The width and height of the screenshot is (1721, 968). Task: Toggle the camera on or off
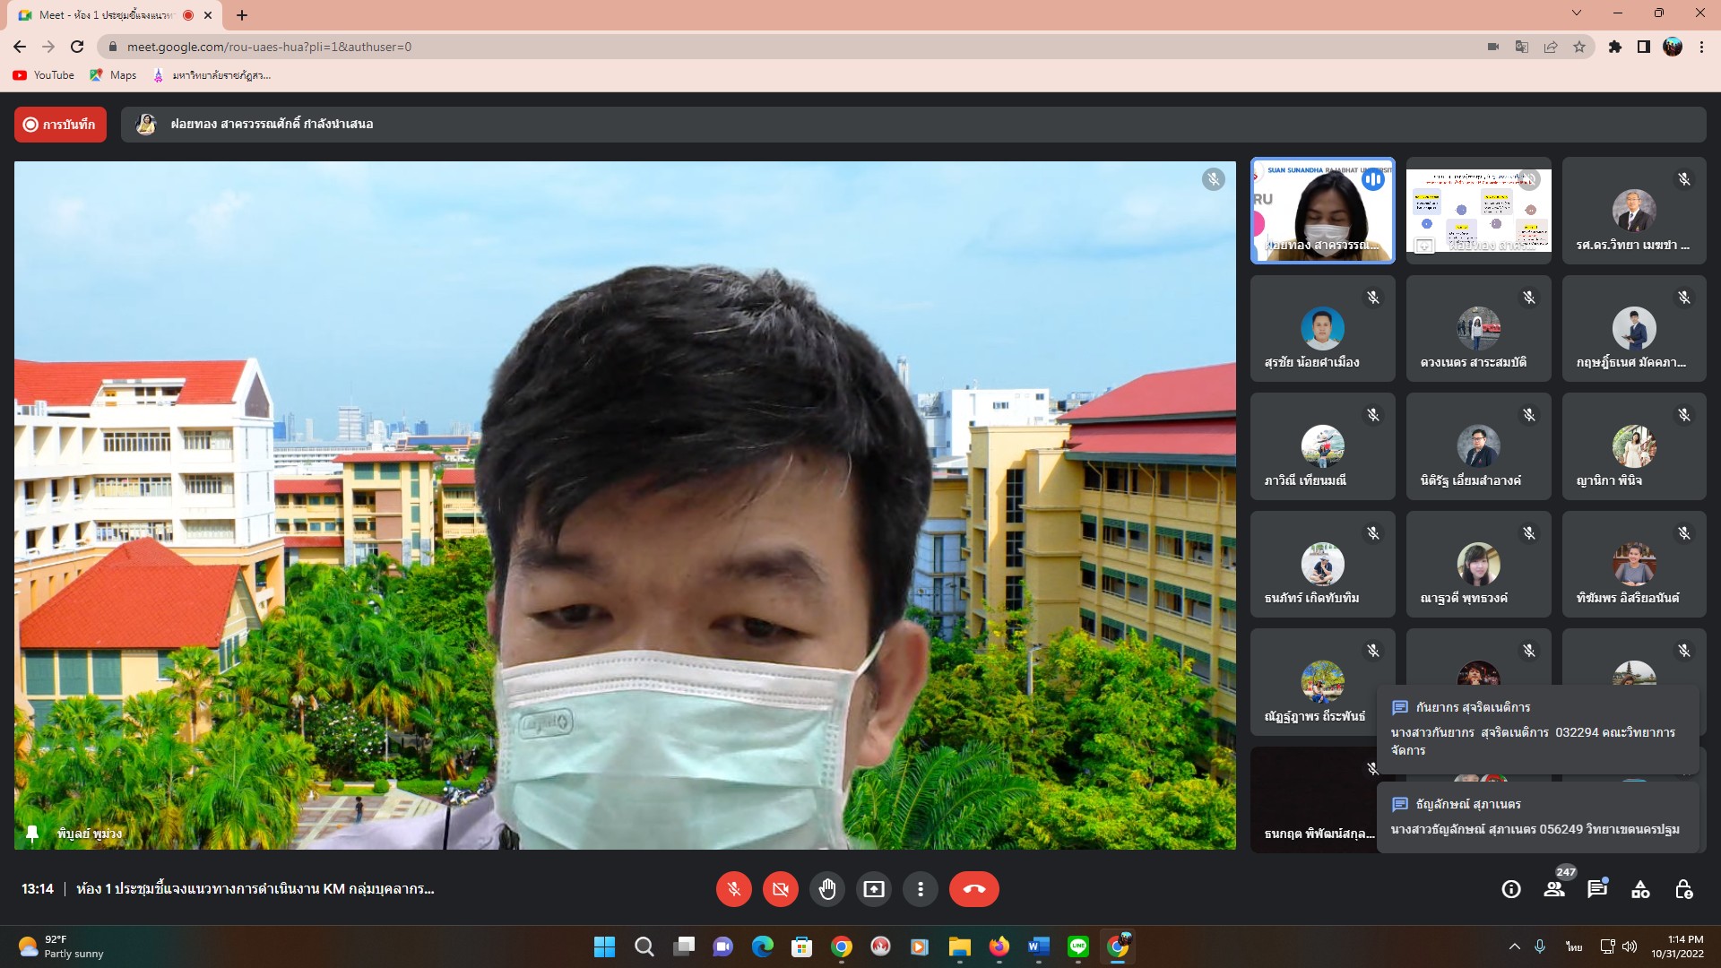tap(780, 889)
